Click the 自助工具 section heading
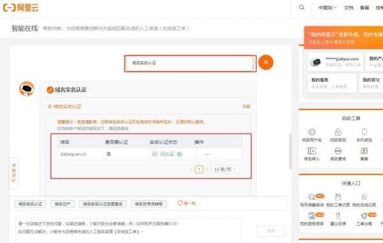The width and height of the screenshot is (383, 243). point(351,118)
